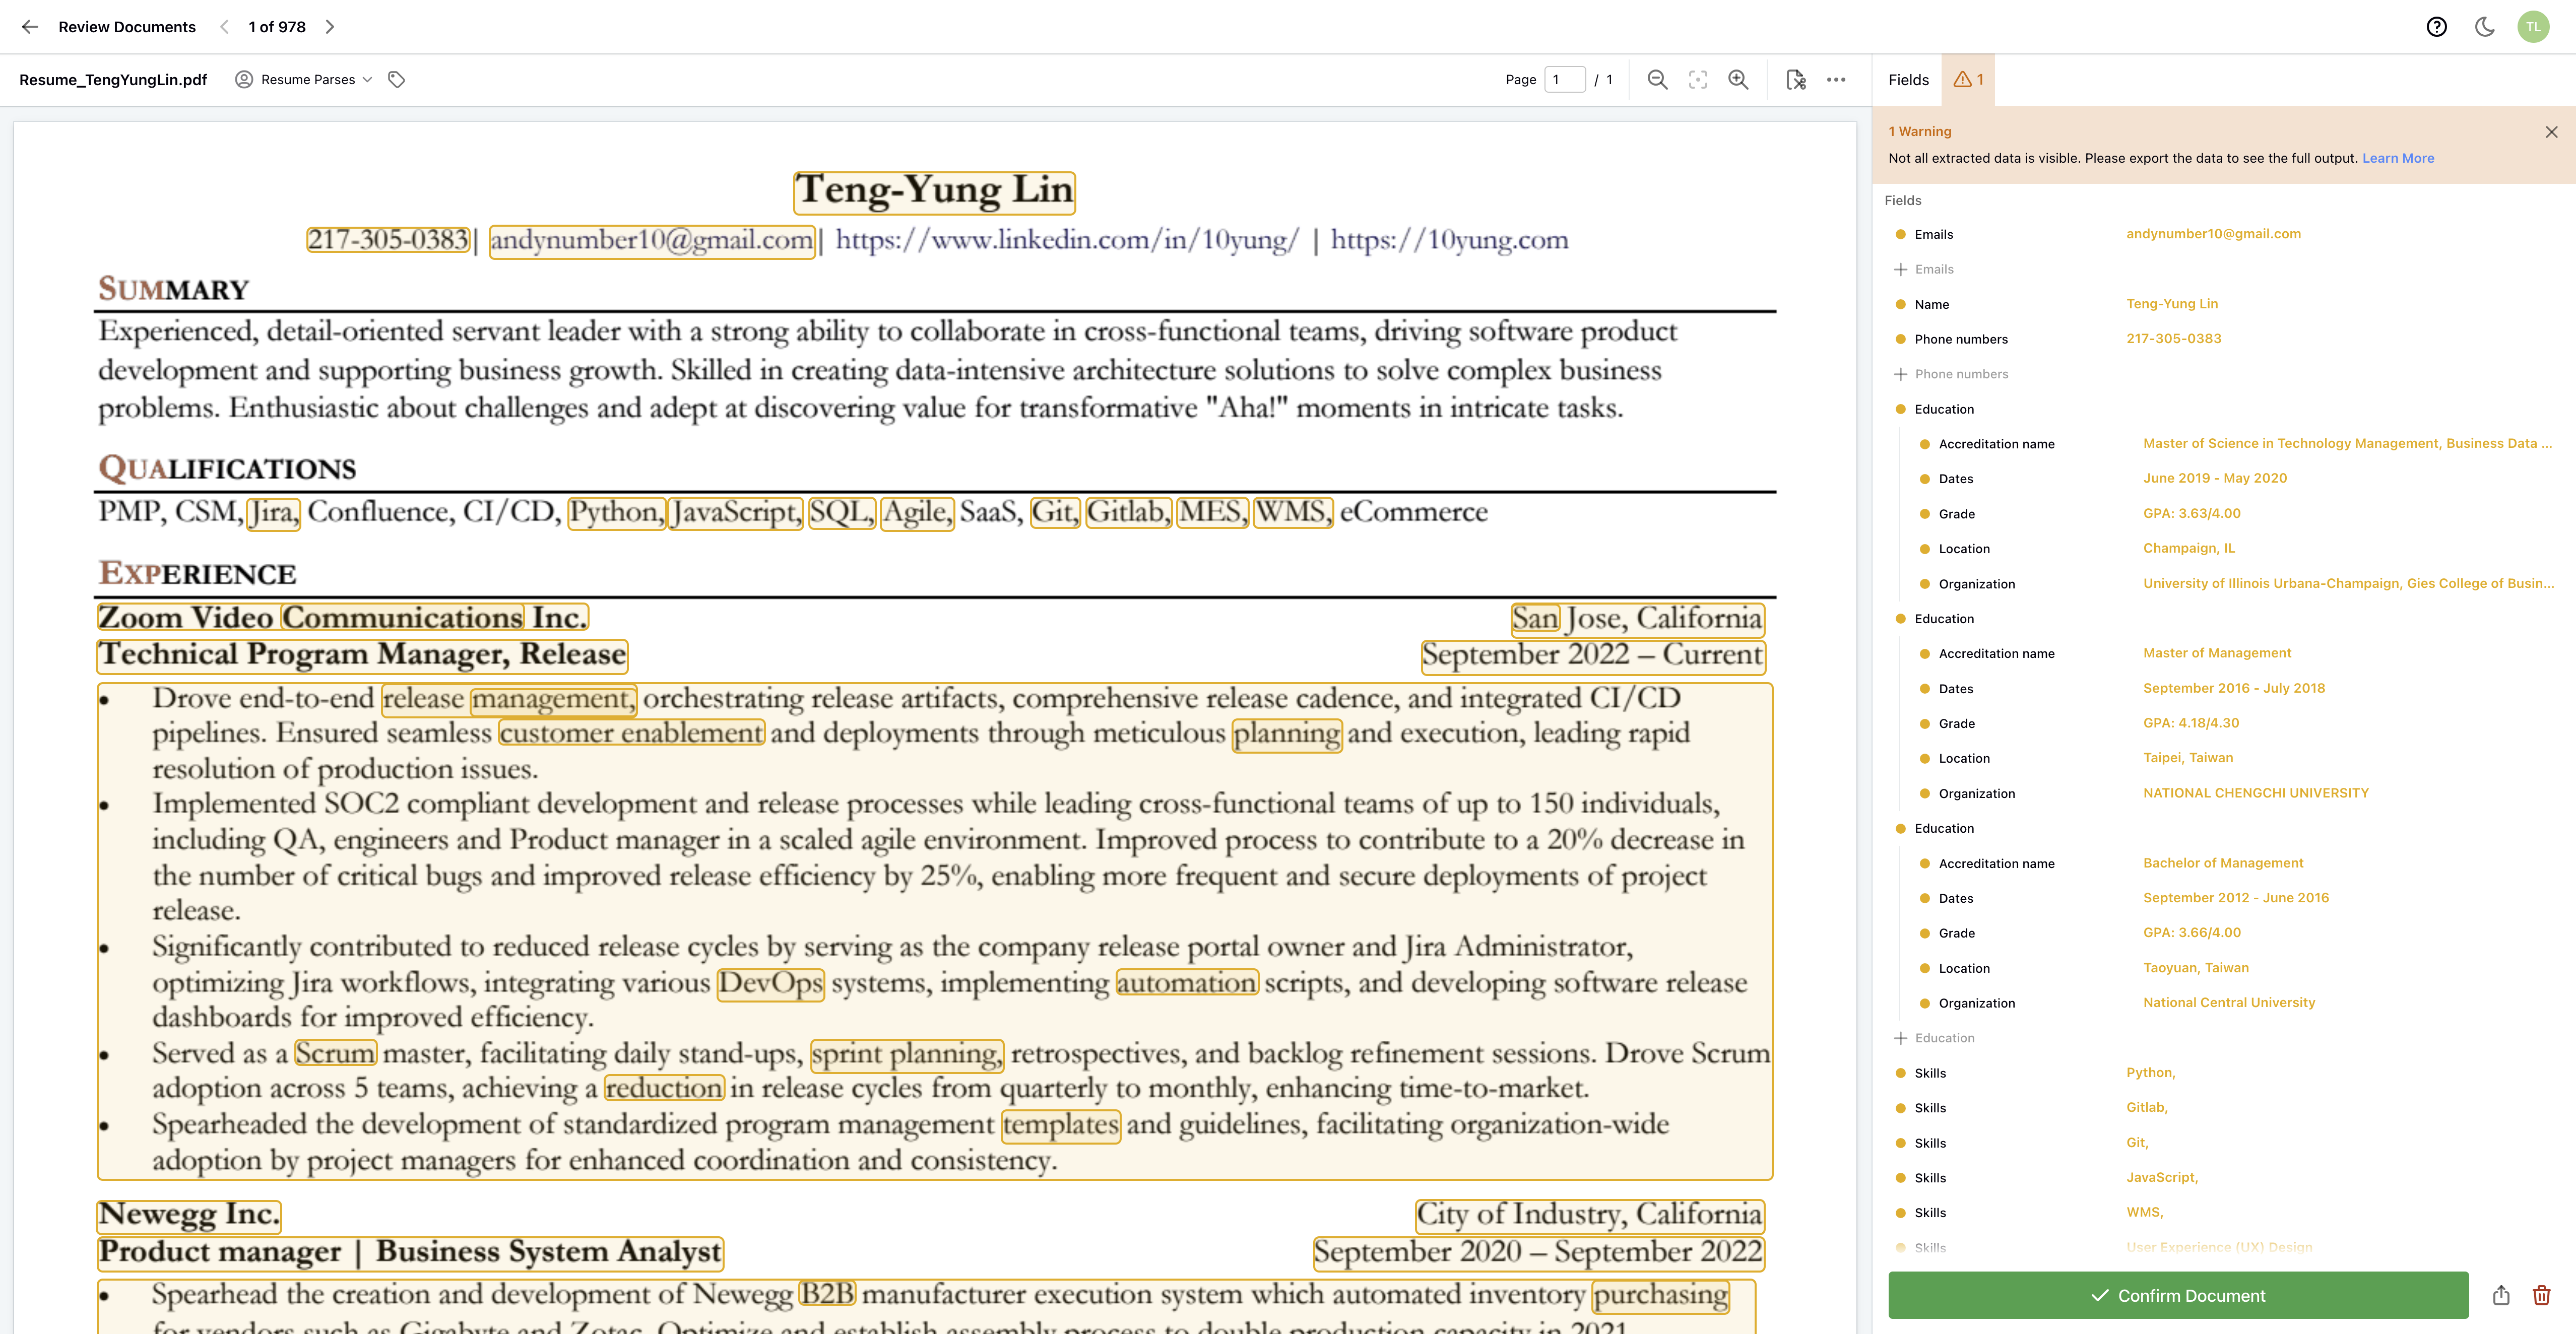The height and width of the screenshot is (1334, 2576).
Task: Toggle dark mode moon icon
Action: (x=2484, y=27)
